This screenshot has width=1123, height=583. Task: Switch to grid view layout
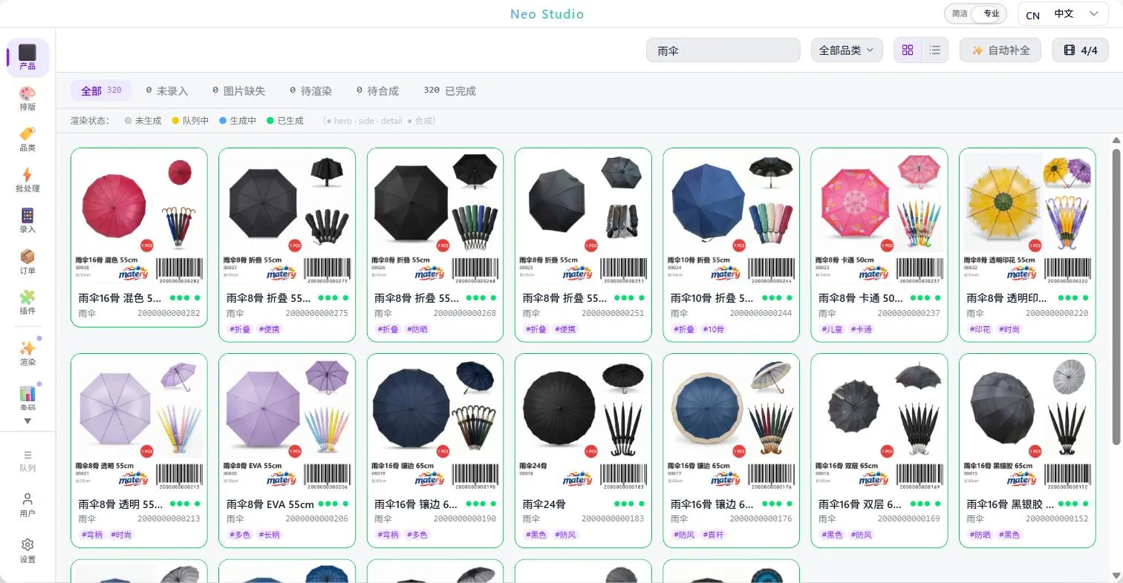click(908, 50)
